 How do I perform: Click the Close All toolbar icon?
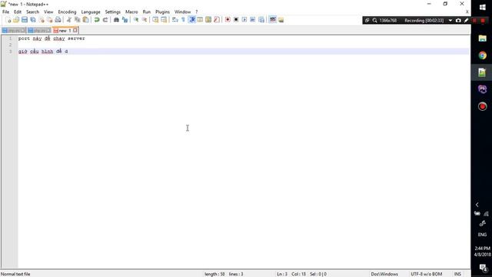pyautogui.click(x=49, y=20)
